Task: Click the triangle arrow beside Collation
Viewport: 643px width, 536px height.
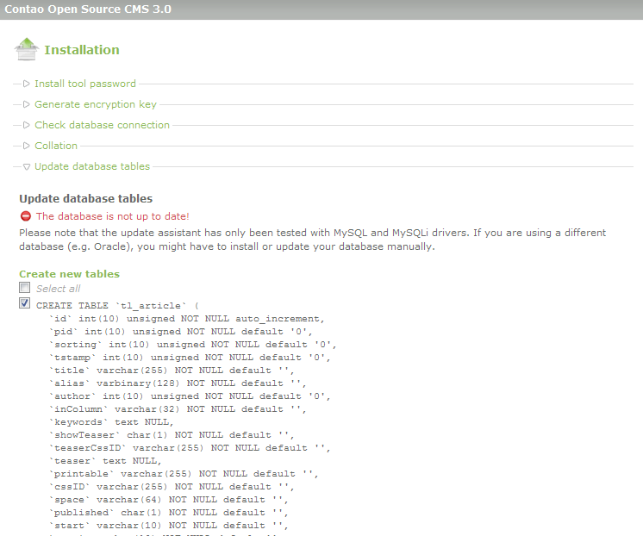Action: 27,146
